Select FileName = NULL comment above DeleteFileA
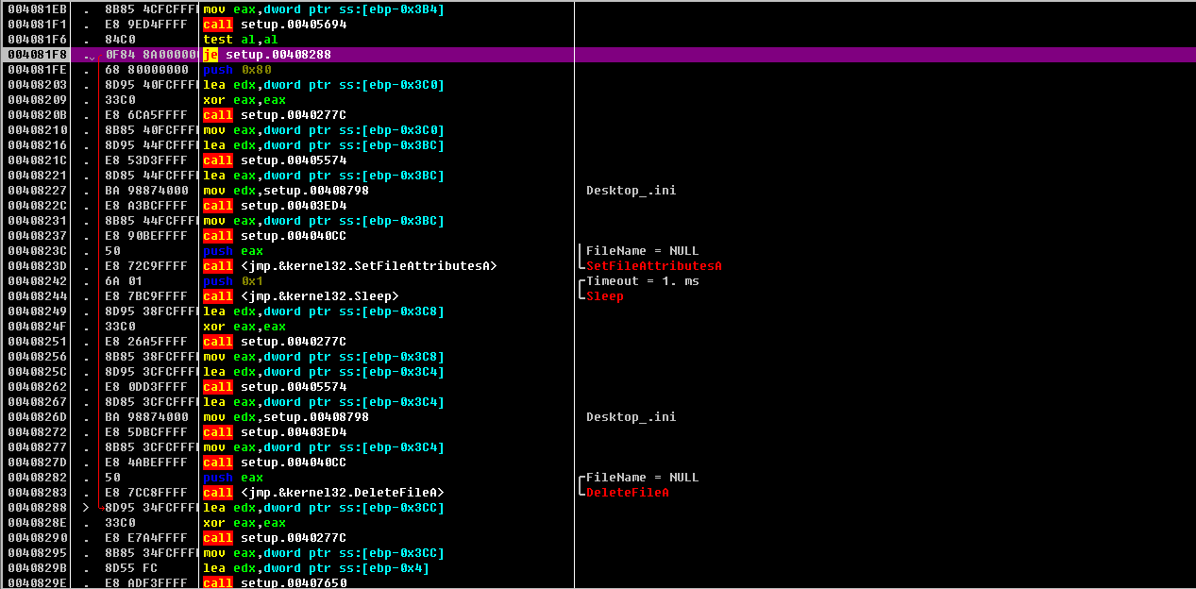 pyautogui.click(x=642, y=478)
